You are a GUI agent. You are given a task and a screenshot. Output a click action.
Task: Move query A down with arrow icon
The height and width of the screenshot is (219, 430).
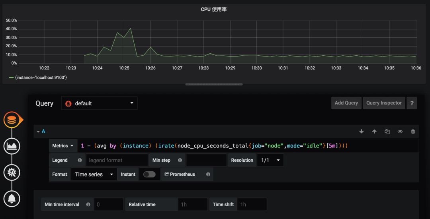[x=362, y=132]
